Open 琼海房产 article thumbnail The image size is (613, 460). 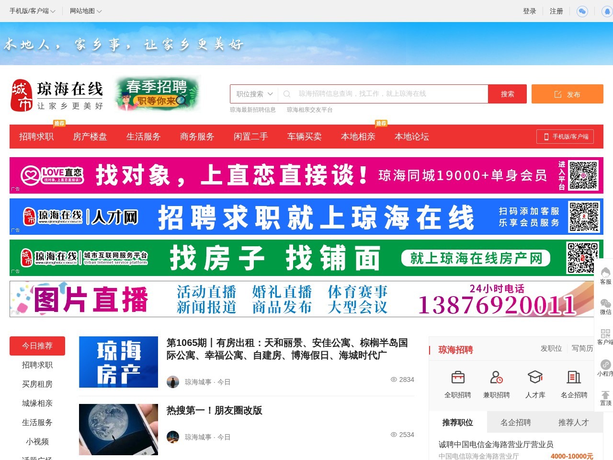coord(118,362)
